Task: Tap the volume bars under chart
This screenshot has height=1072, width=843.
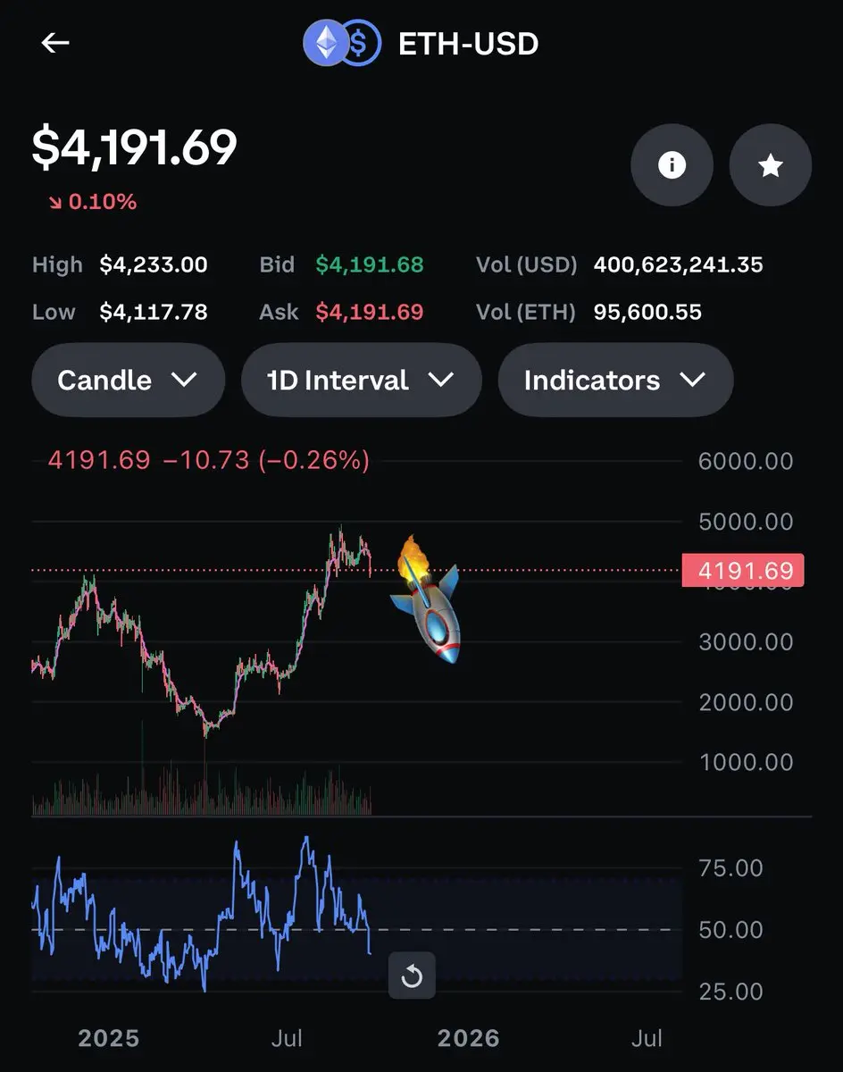Action: (201, 791)
